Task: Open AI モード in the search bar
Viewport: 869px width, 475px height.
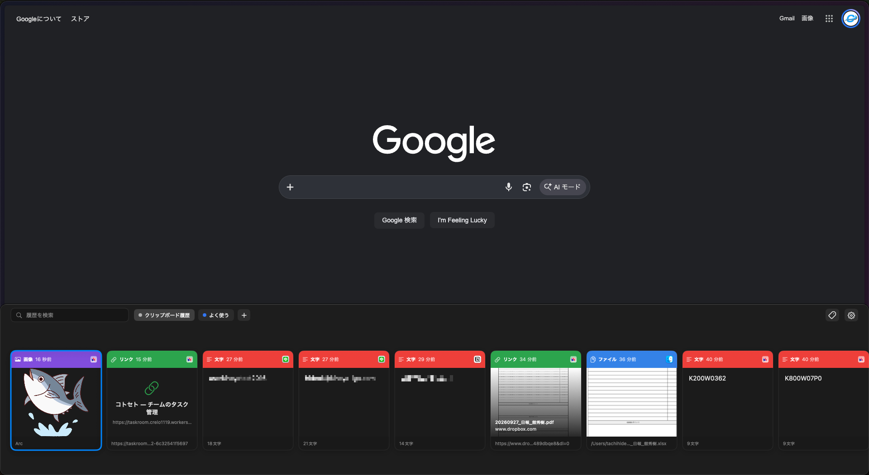Action: tap(562, 187)
